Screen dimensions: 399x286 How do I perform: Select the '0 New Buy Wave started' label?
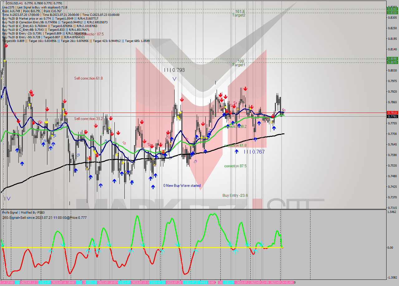tap(182, 186)
